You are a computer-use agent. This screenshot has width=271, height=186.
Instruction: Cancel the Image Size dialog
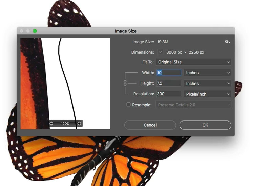pos(150,125)
